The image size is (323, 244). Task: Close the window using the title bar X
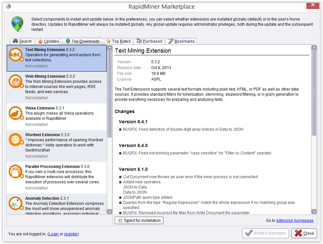[x=313, y=5]
